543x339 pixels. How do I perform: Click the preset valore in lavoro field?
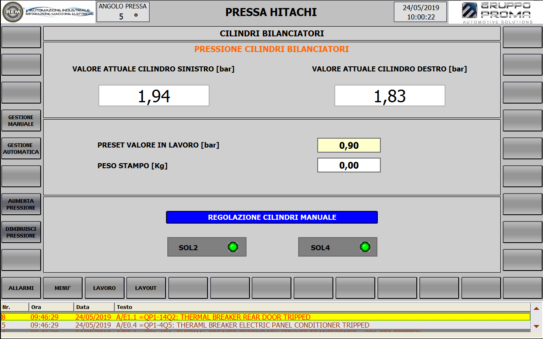[349, 145]
